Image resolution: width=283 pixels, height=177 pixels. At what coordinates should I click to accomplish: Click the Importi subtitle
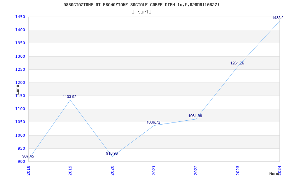pos(141,12)
